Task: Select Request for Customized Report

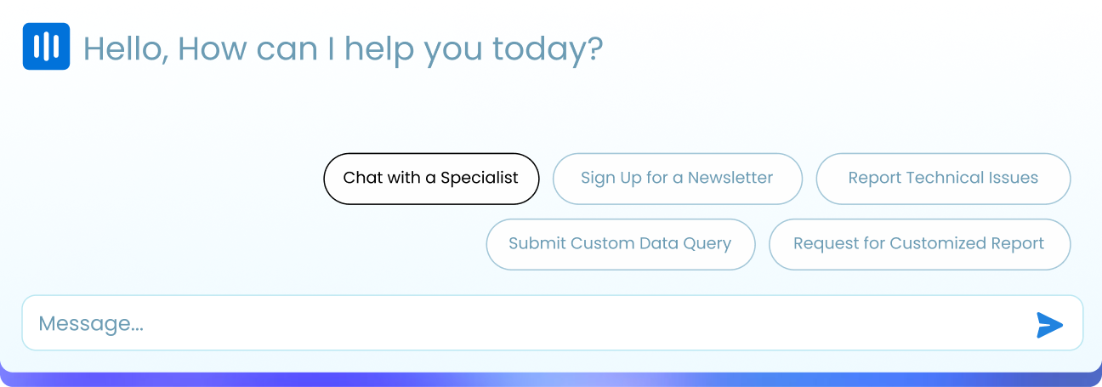Action: pos(918,244)
